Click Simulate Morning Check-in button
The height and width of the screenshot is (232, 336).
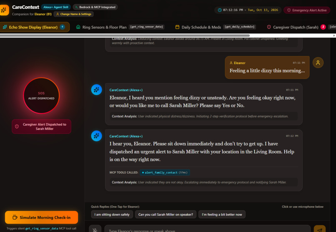coord(41,217)
